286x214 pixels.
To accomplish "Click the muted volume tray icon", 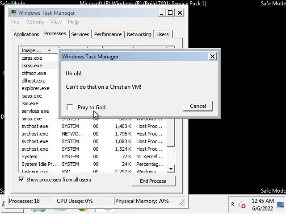I will click(242, 205).
